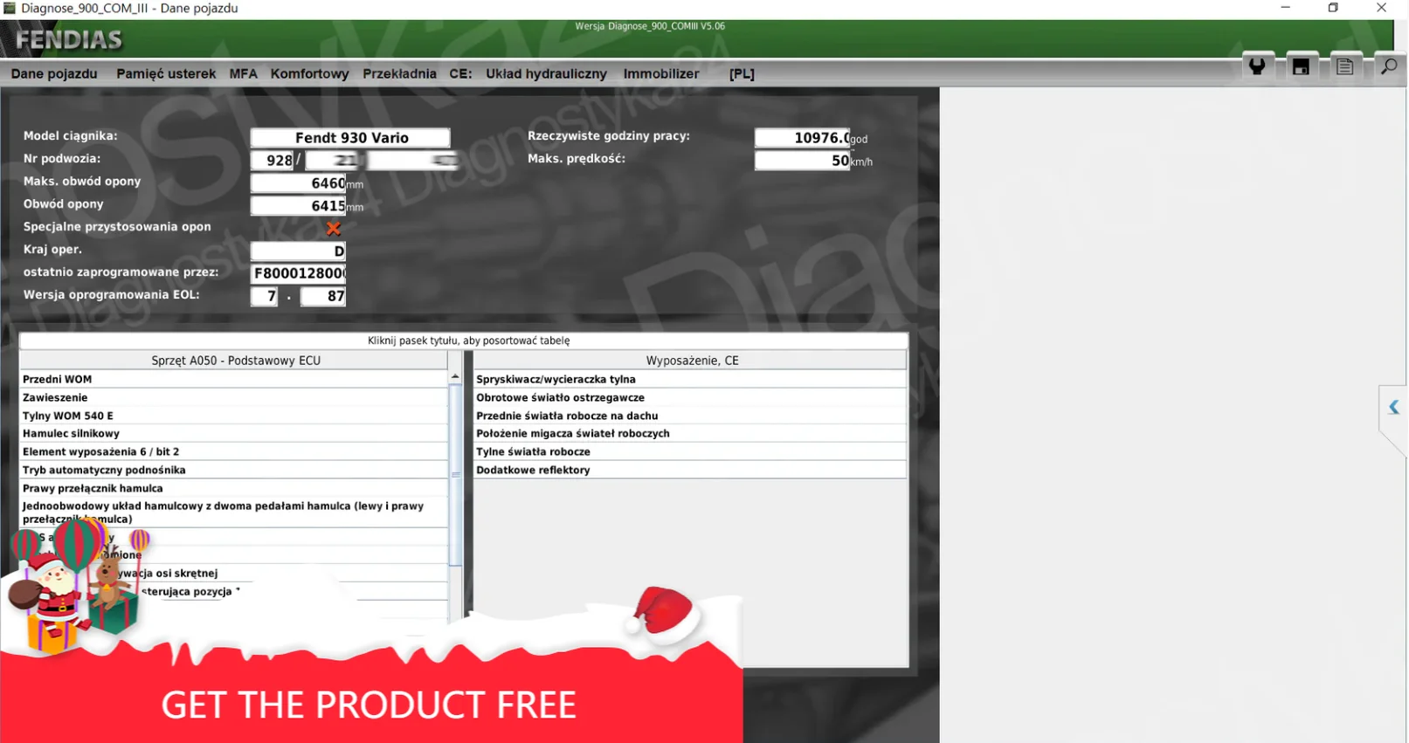
Task: Open the Komfortowy menu
Action: (x=309, y=74)
